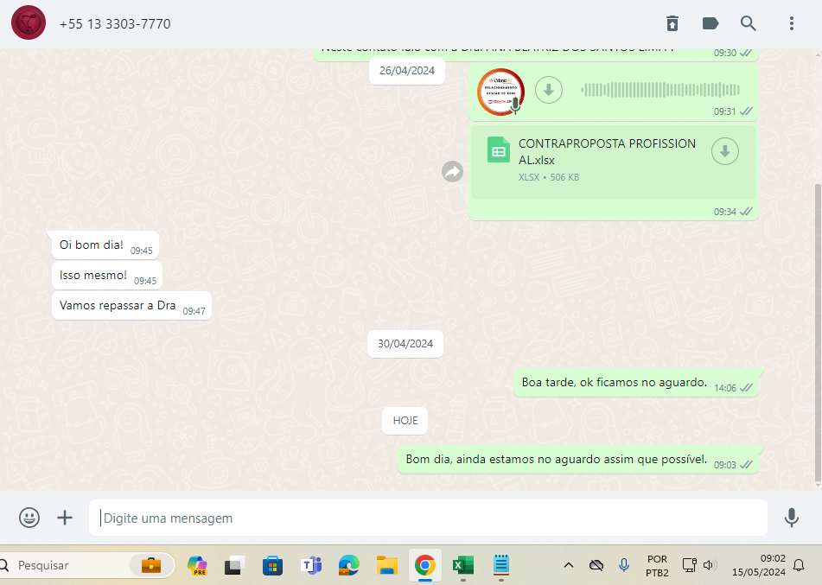Select the 'Isso mesmo!' message
The height and width of the screenshot is (585, 822).
[x=107, y=276]
